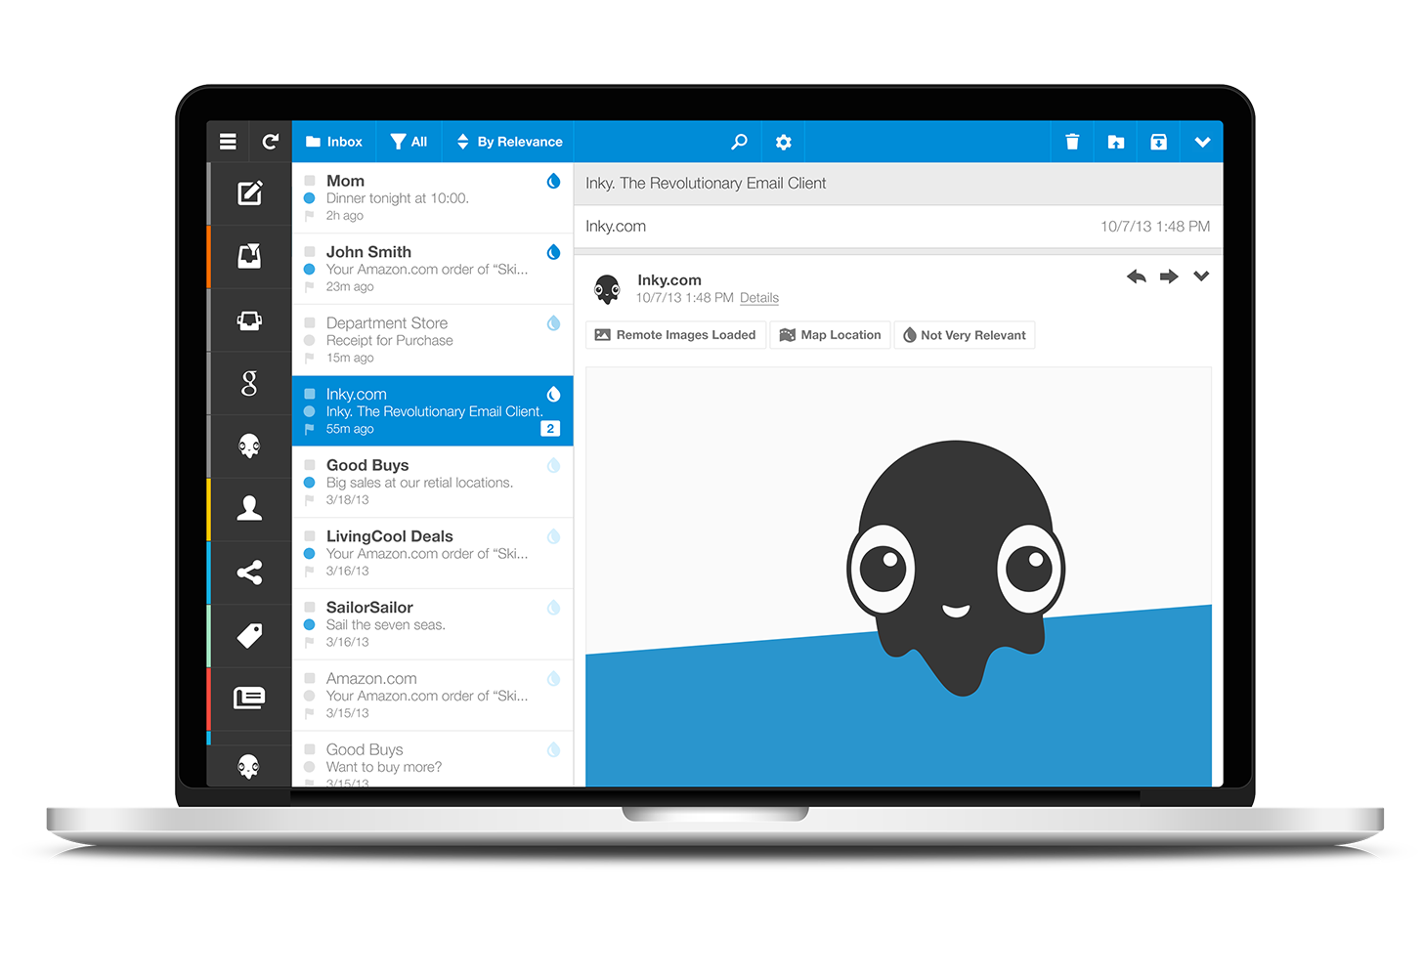Image resolution: width=1422 pixels, height=977 pixels.
Task: Click the compose new message icon
Action: click(x=249, y=193)
